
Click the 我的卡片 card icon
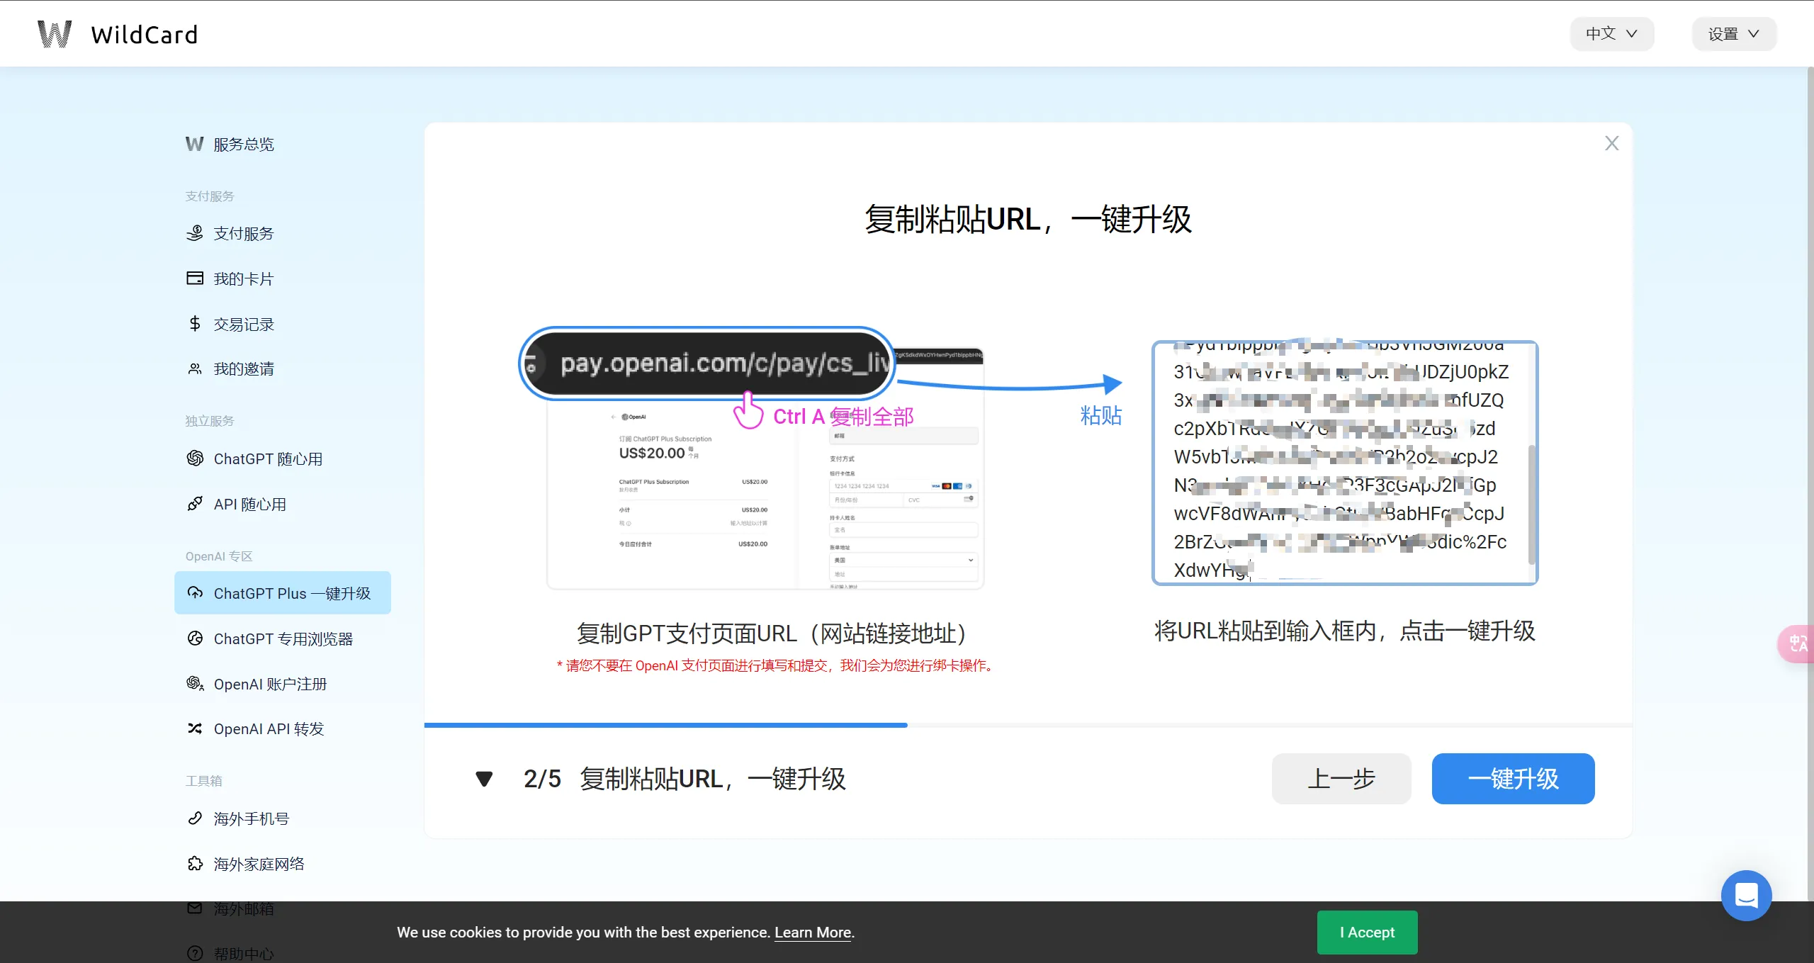click(x=195, y=278)
